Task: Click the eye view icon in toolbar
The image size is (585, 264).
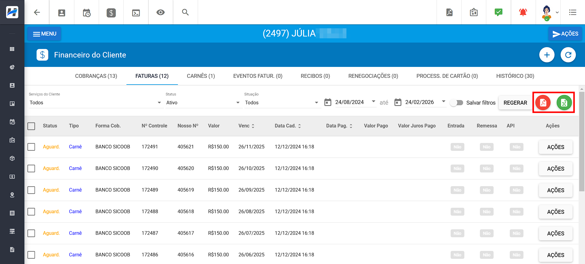Action: tap(161, 12)
